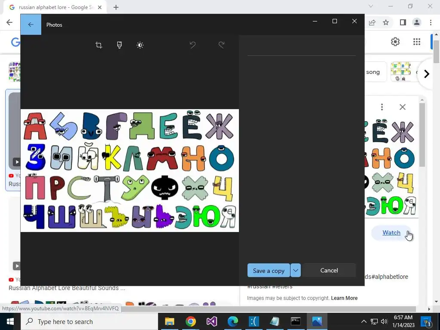
Task: Click the preview panel vertical scrollbar
Action: click(x=422, y=134)
